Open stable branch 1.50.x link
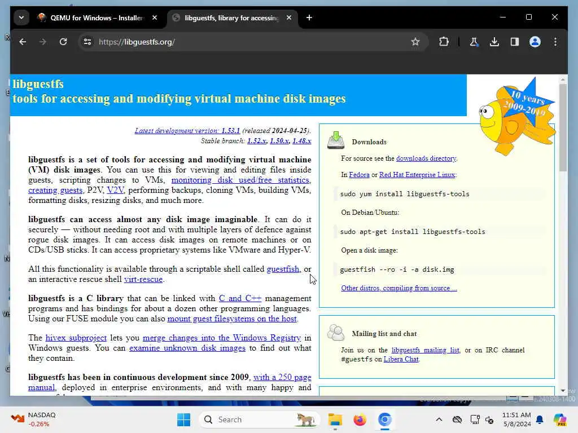578x433 pixels. coord(279,141)
